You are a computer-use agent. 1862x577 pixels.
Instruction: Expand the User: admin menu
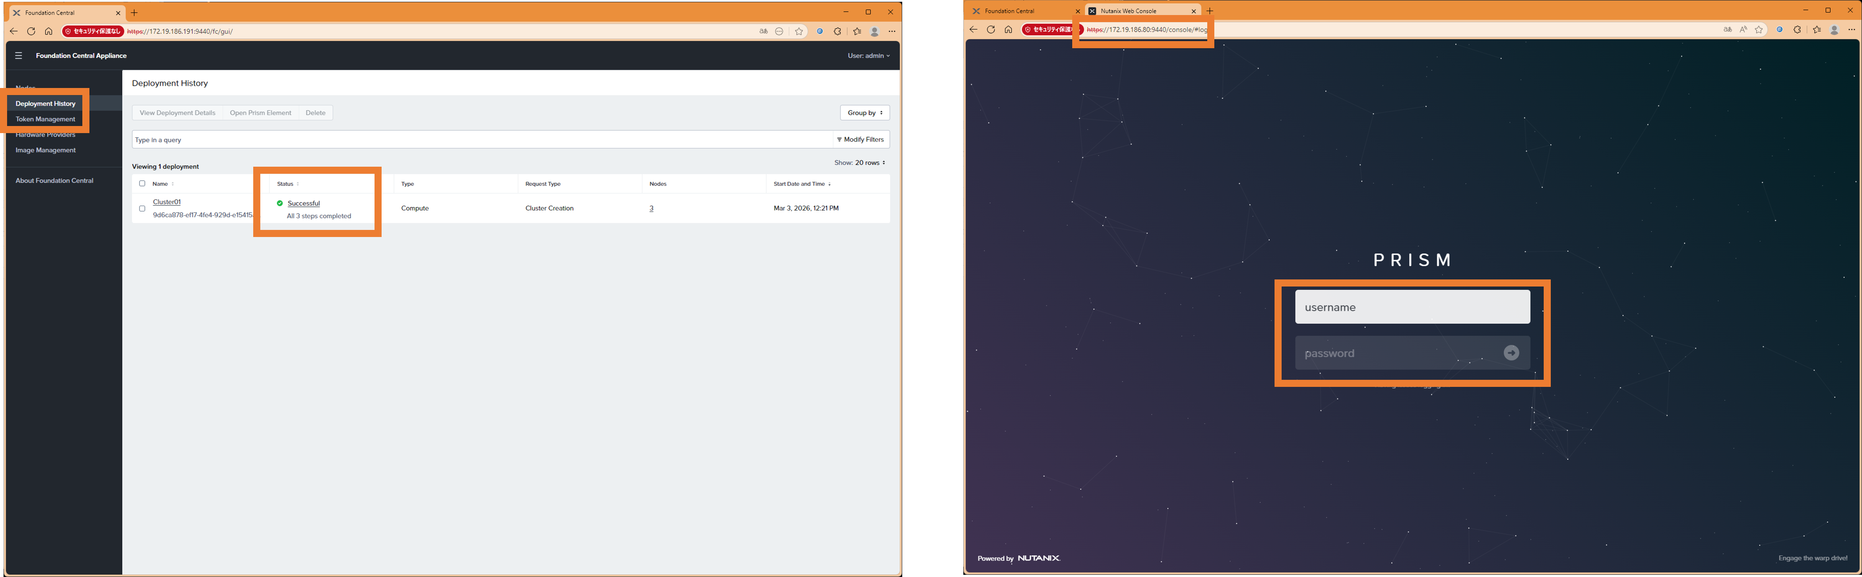[x=868, y=56]
